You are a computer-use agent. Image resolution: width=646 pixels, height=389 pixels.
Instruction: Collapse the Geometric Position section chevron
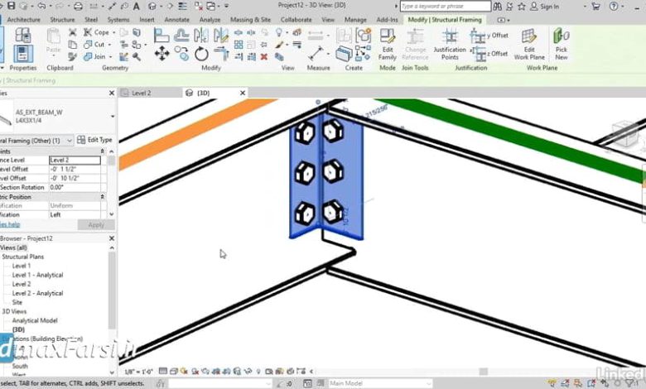(102, 197)
